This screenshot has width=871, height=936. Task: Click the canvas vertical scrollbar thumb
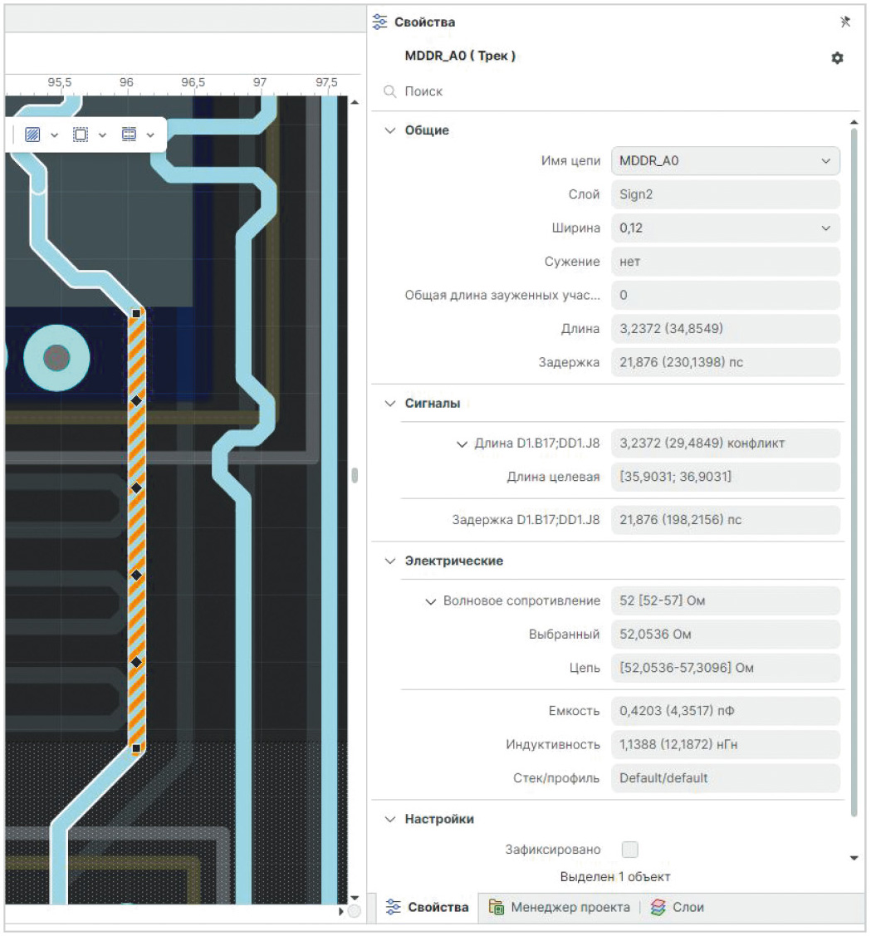coord(355,476)
